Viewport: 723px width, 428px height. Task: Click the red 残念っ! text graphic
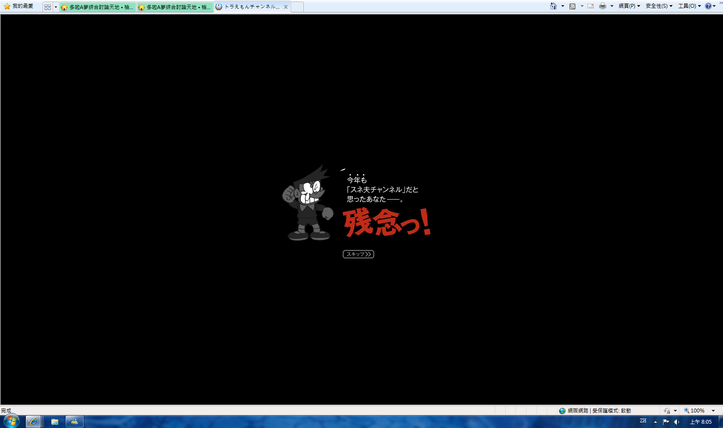click(x=387, y=222)
